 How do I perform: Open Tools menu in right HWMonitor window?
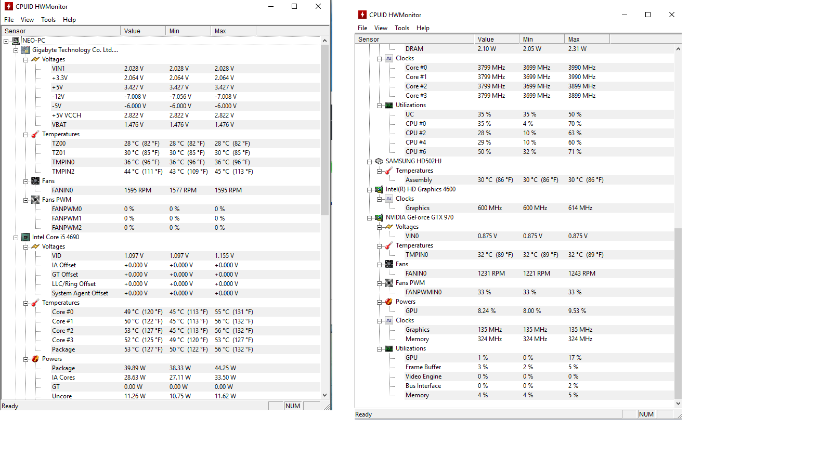[x=402, y=28]
